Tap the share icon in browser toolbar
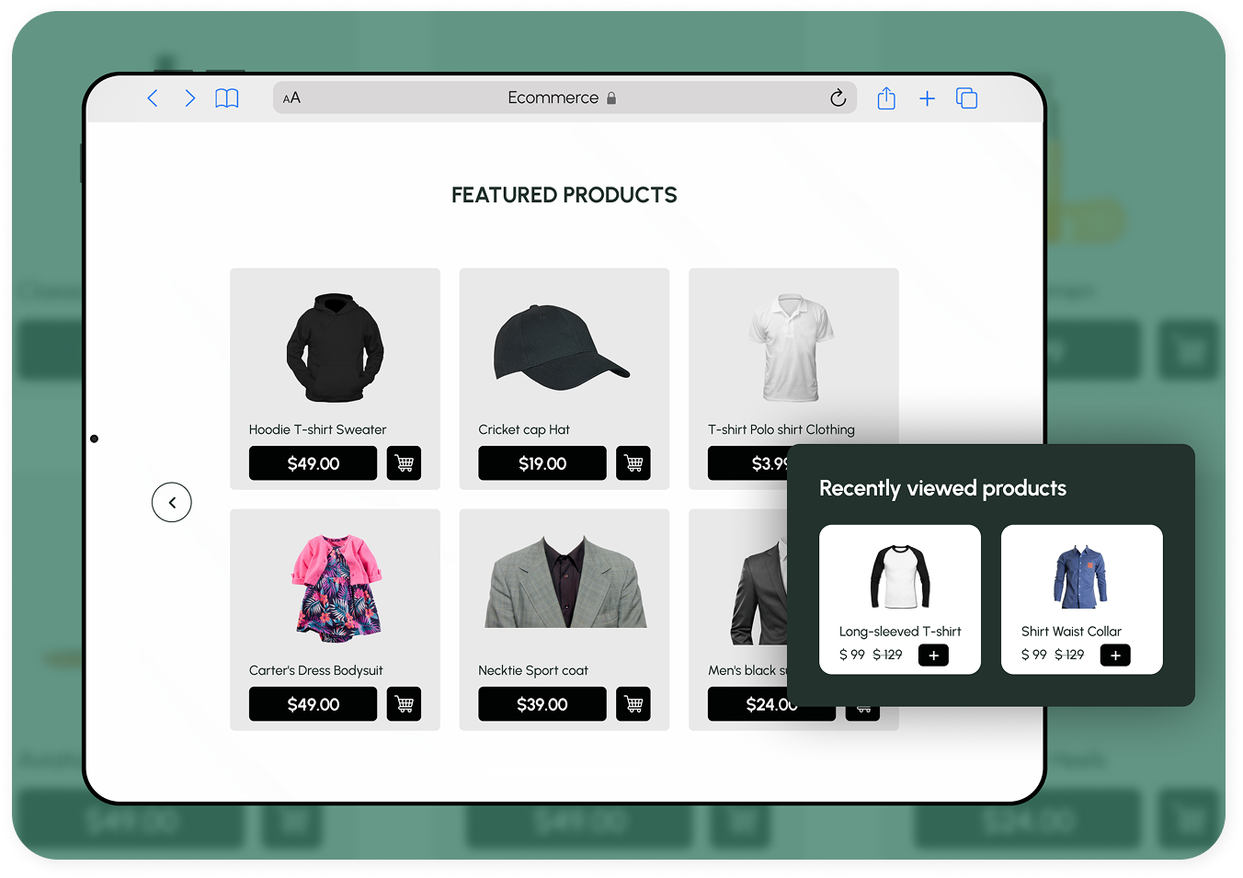This screenshot has height=878, width=1243. coord(886,98)
